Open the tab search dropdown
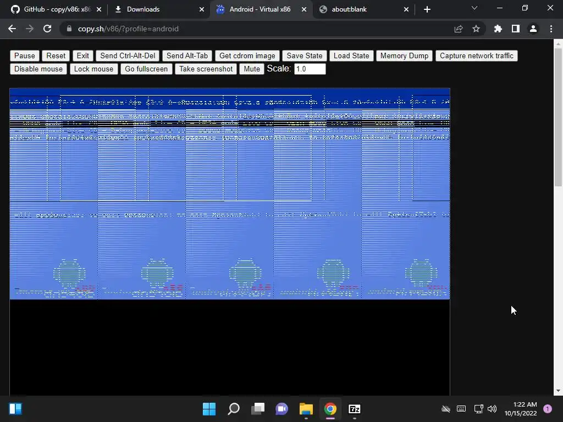 tap(474, 8)
